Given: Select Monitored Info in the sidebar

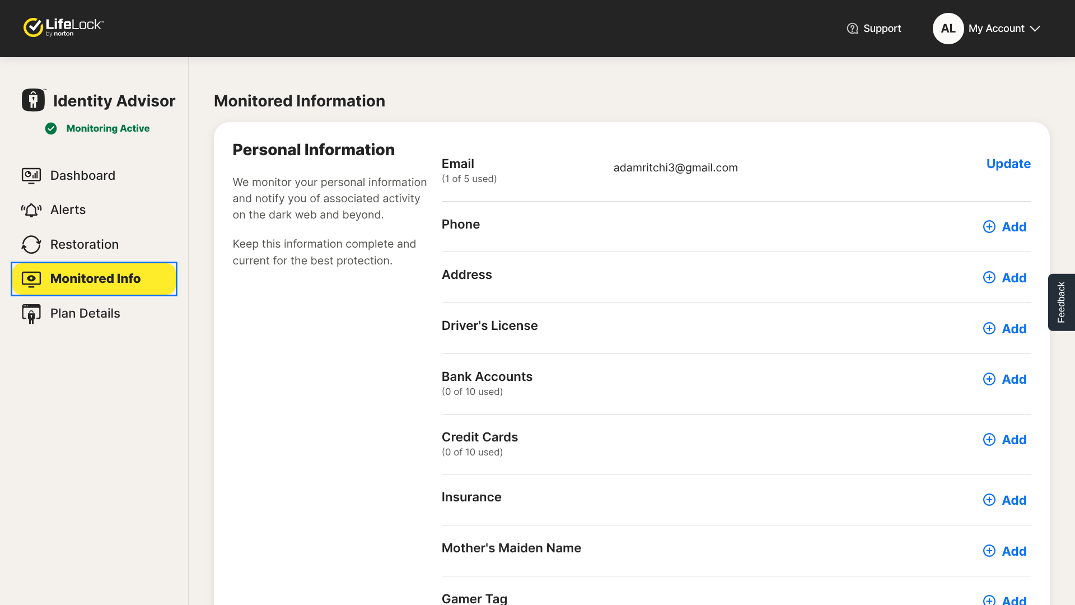Looking at the screenshot, I should point(94,279).
